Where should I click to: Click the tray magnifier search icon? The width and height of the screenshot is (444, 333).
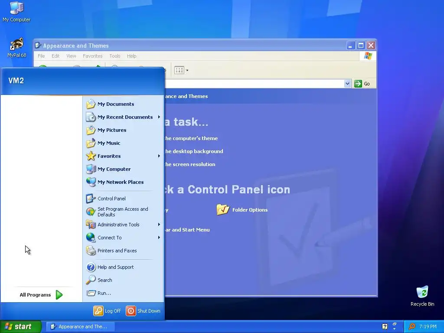coord(412,326)
